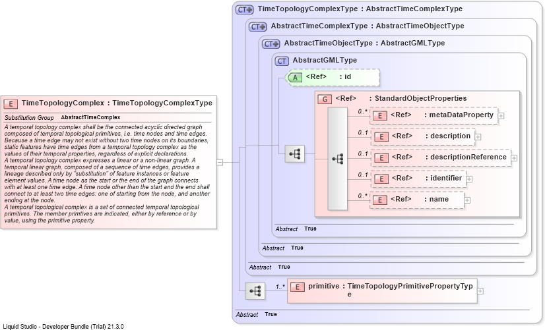The width and height of the screenshot is (545, 330).
Task: Click the TimeTopologyComplex documentation paragraph
Action: tap(107, 173)
